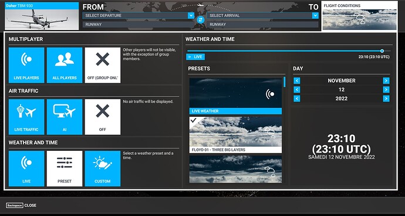Open Custom weather tile
405x216 pixels.
point(103,168)
